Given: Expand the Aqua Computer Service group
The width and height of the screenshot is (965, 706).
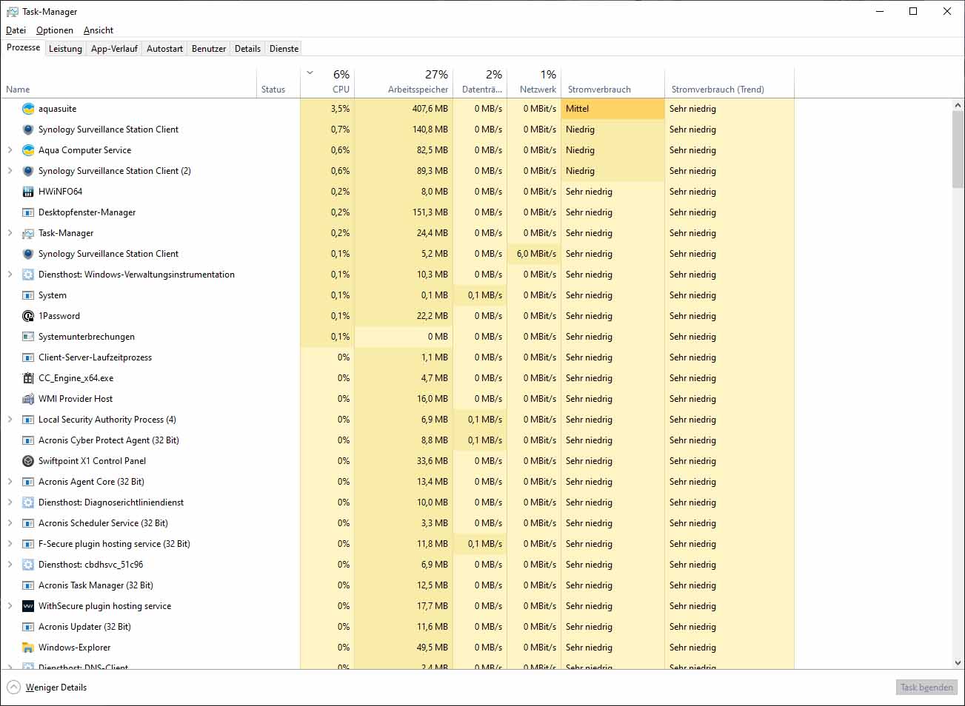Looking at the screenshot, I should 10,150.
